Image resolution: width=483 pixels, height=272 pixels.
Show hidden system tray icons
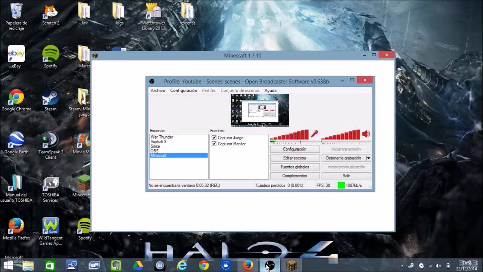(402, 266)
